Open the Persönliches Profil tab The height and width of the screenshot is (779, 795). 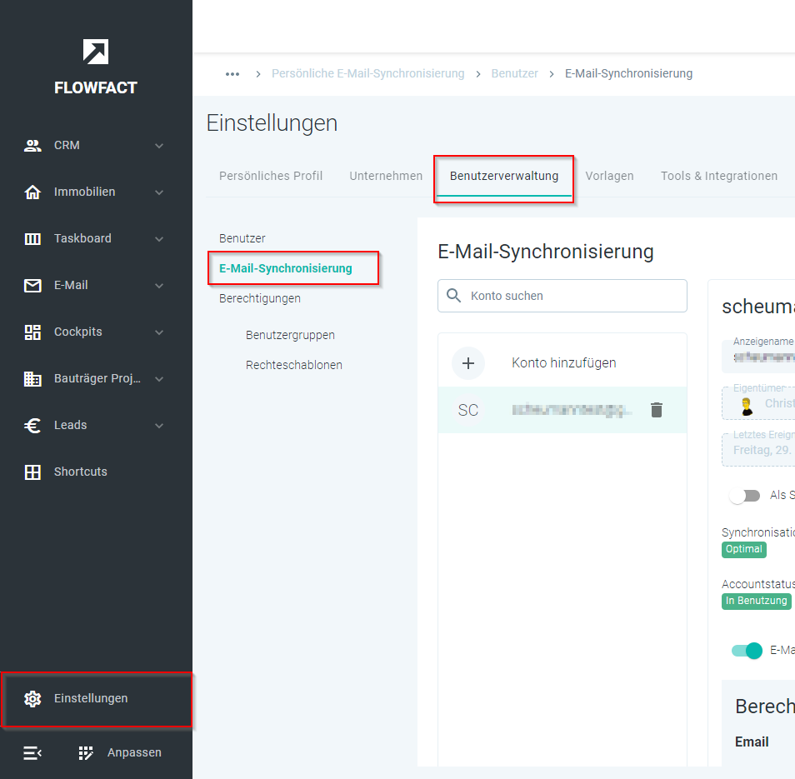tap(271, 176)
